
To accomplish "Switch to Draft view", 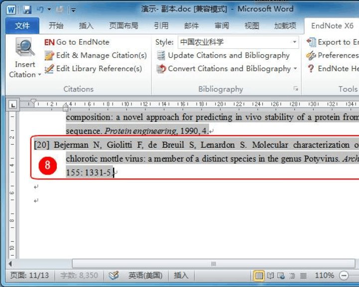I will 303,276.
